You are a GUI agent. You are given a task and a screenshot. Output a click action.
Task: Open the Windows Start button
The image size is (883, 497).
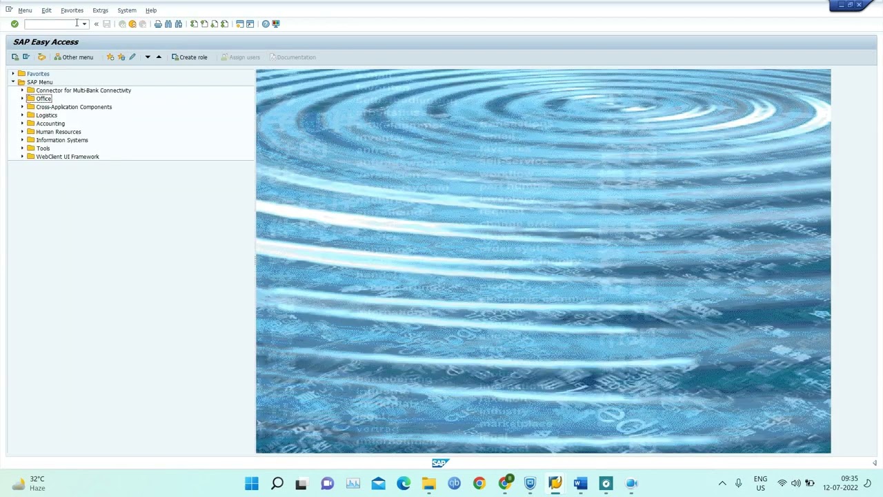pos(252,484)
